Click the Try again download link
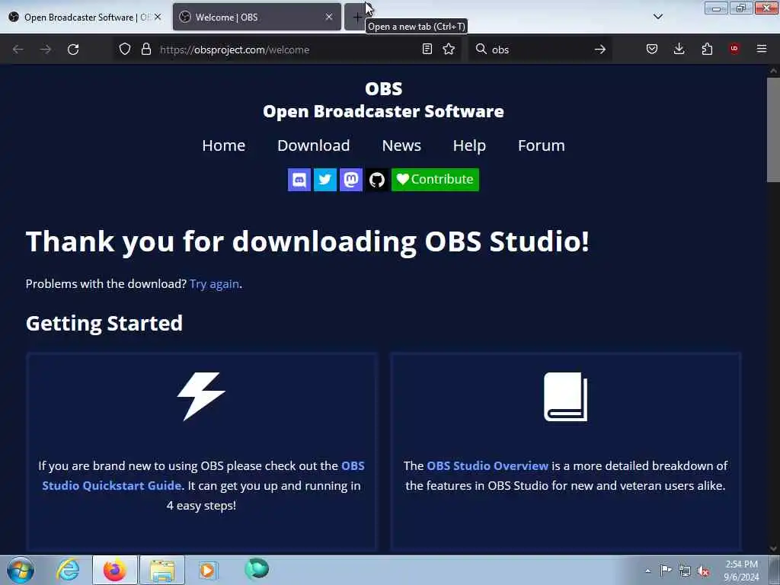The width and height of the screenshot is (780, 585). pos(214,283)
